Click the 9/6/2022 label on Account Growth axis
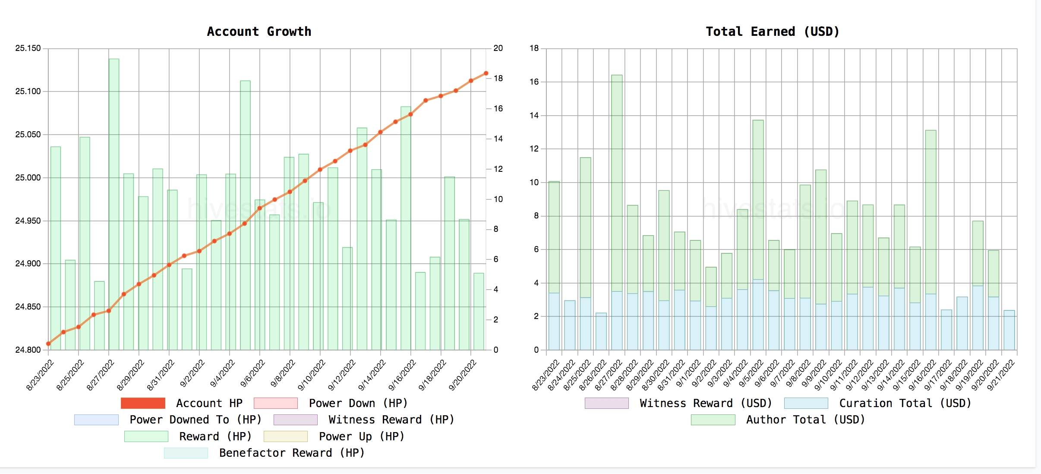 (x=253, y=374)
